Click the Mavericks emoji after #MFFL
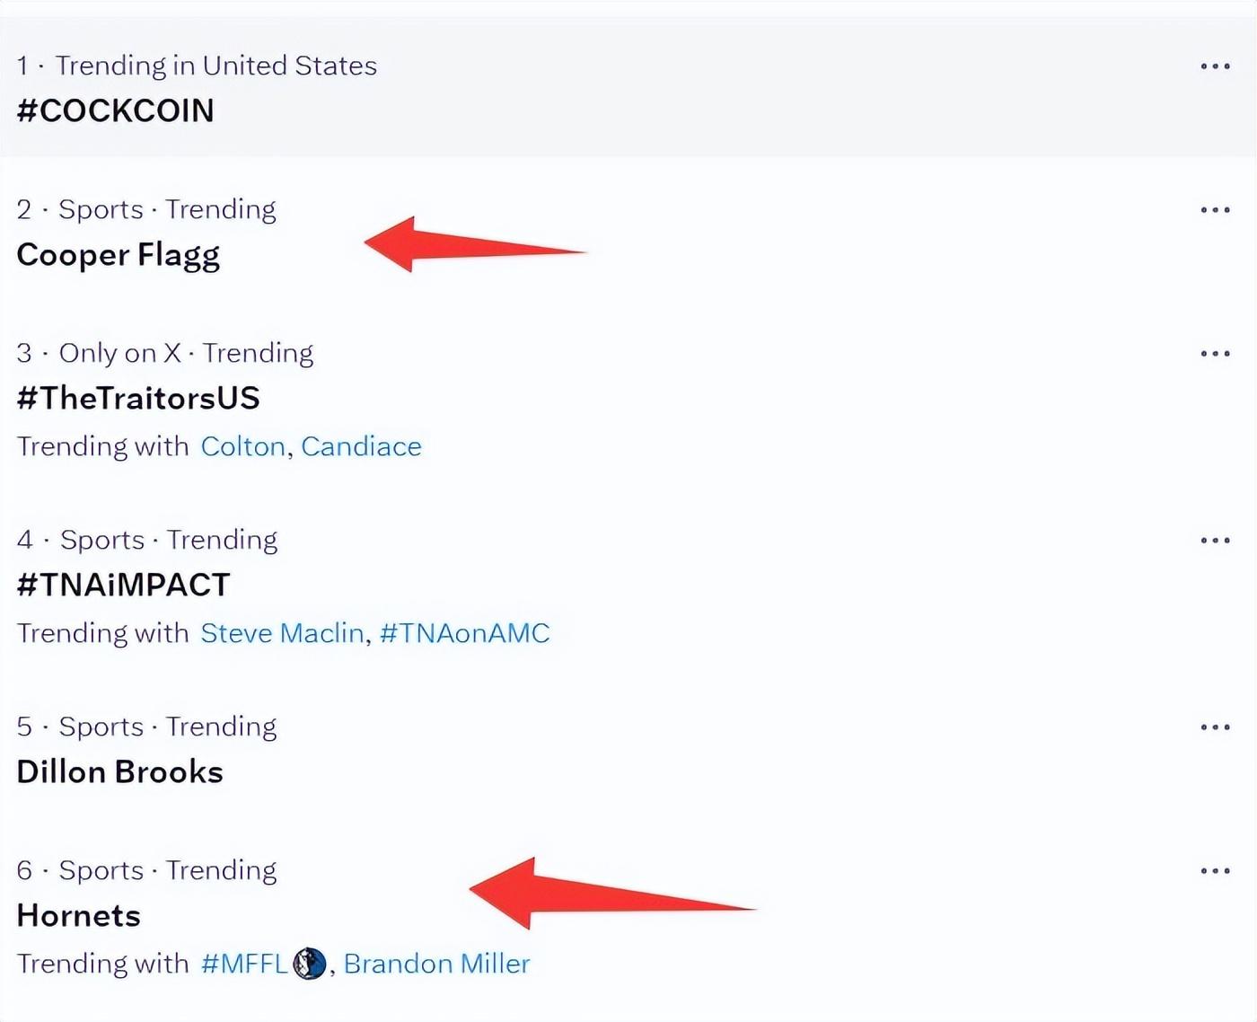The width and height of the screenshot is (1257, 1022). (x=310, y=964)
